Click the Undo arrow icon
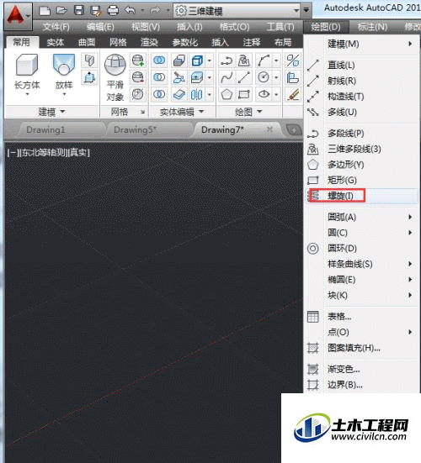 (131, 11)
